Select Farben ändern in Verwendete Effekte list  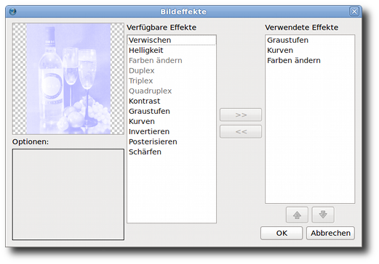tap(310, 60)
